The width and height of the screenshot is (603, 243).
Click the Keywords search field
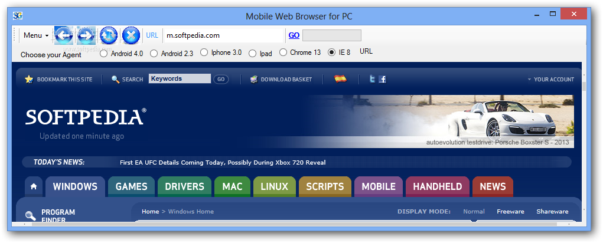180,78
